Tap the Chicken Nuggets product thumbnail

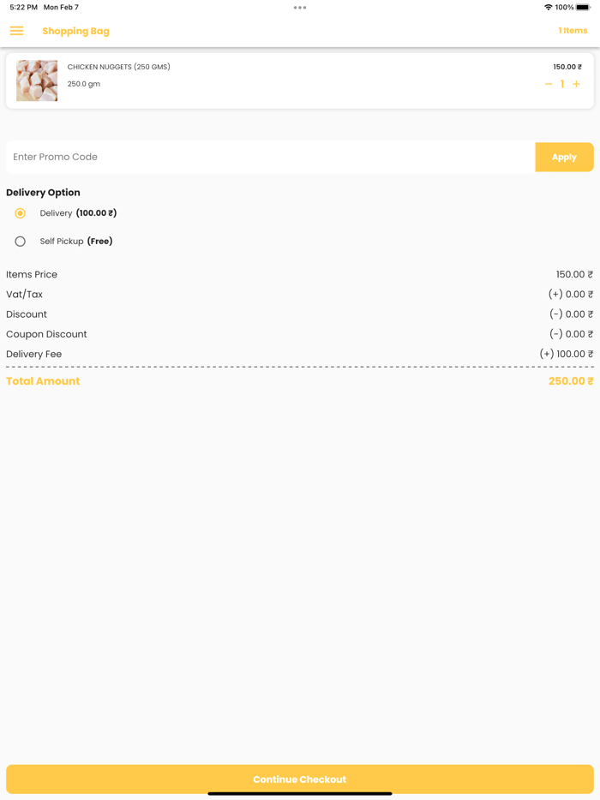[37, 81]
